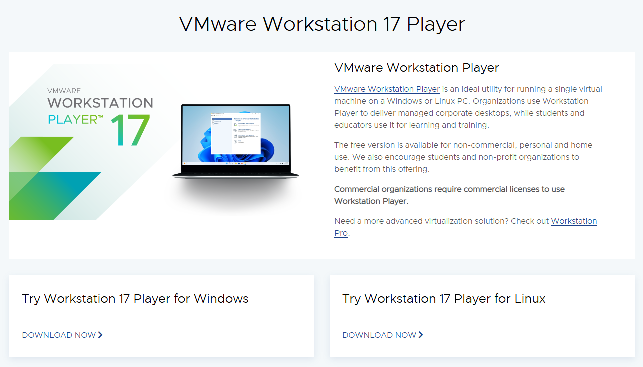Follow the Workstation Pro link
Image resolution: width=643 pixels, height=367 pixels.
[574, 221]
